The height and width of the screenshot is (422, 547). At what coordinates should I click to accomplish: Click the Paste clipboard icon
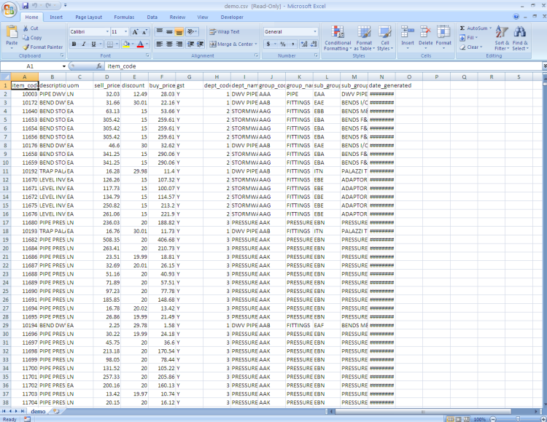12,31
